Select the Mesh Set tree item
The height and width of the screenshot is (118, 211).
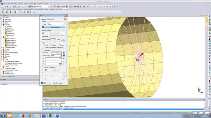[x=11, y=44]
